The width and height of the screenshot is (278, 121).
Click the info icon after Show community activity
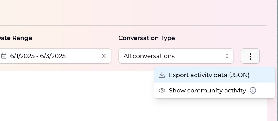click(x=253, y=90)
